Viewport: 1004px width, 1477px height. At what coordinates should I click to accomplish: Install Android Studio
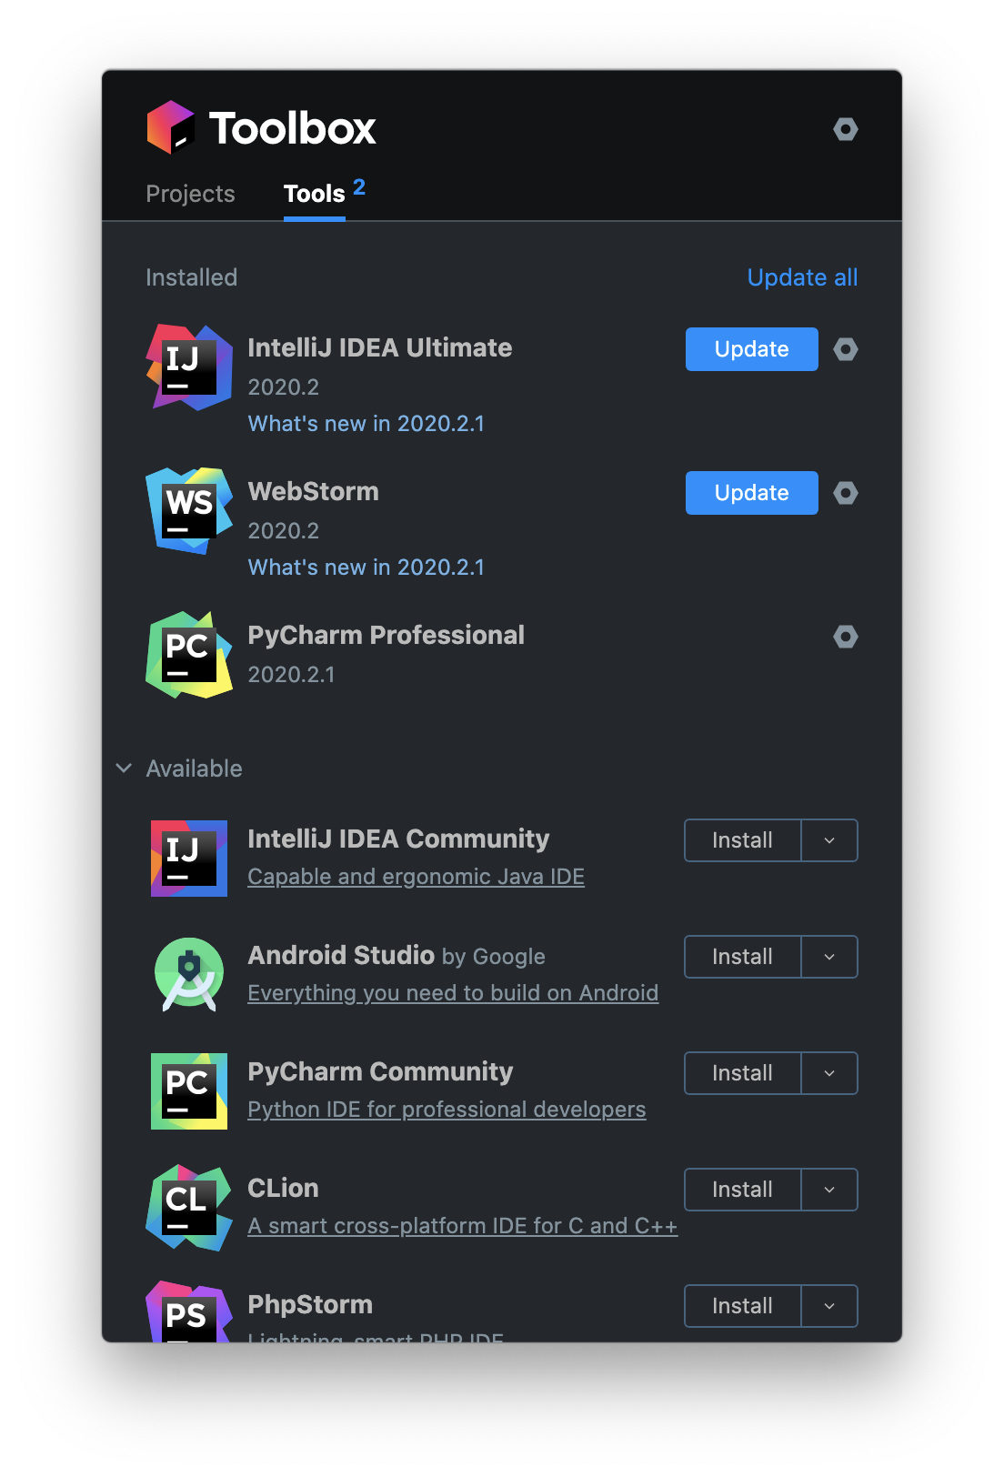tap(743, 957)
